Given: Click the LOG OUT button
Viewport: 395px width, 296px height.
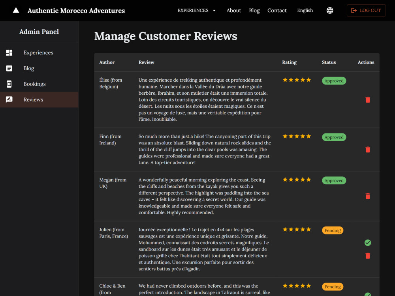Looking at the screenshot, I should point(366,10).
